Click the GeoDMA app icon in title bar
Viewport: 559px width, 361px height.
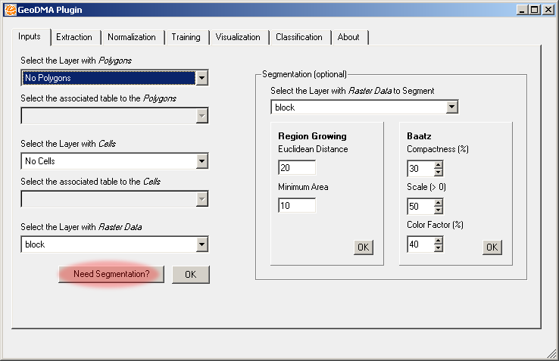[10, 10]
